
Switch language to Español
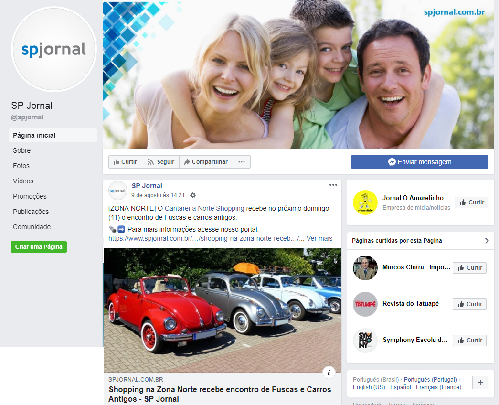click(x=400, y=387)
